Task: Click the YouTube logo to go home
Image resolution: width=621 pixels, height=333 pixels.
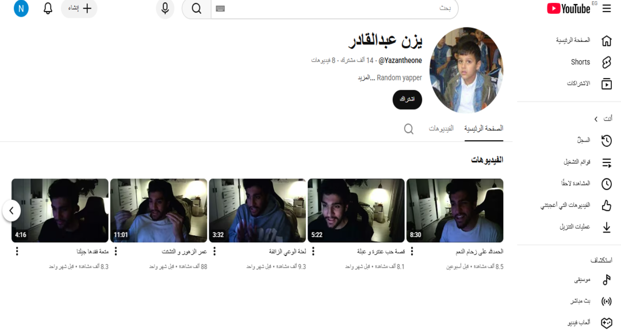Action: click(568, 8)
